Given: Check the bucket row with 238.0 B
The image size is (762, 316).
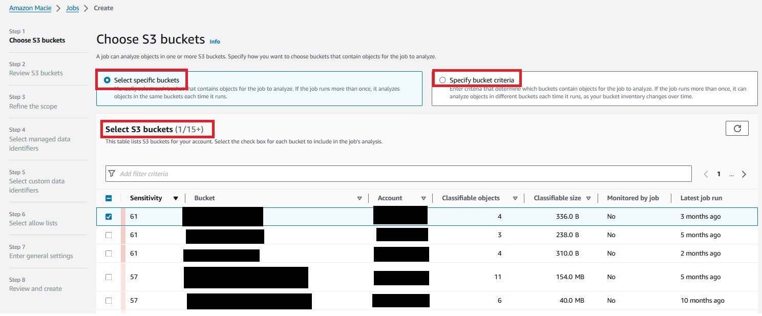Looking at the screenshot, I should [x=109, y=235].
